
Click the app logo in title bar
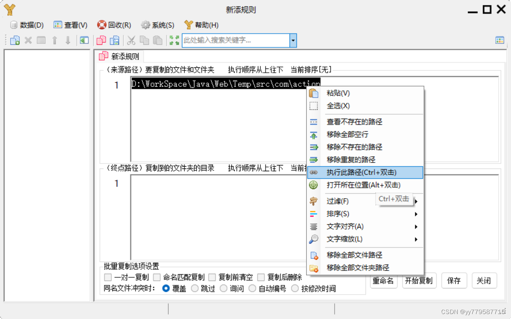click(x=10, y=10)
